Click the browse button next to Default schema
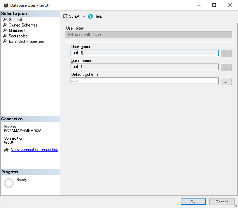This screenshot has width=238, height=208. 226,81
